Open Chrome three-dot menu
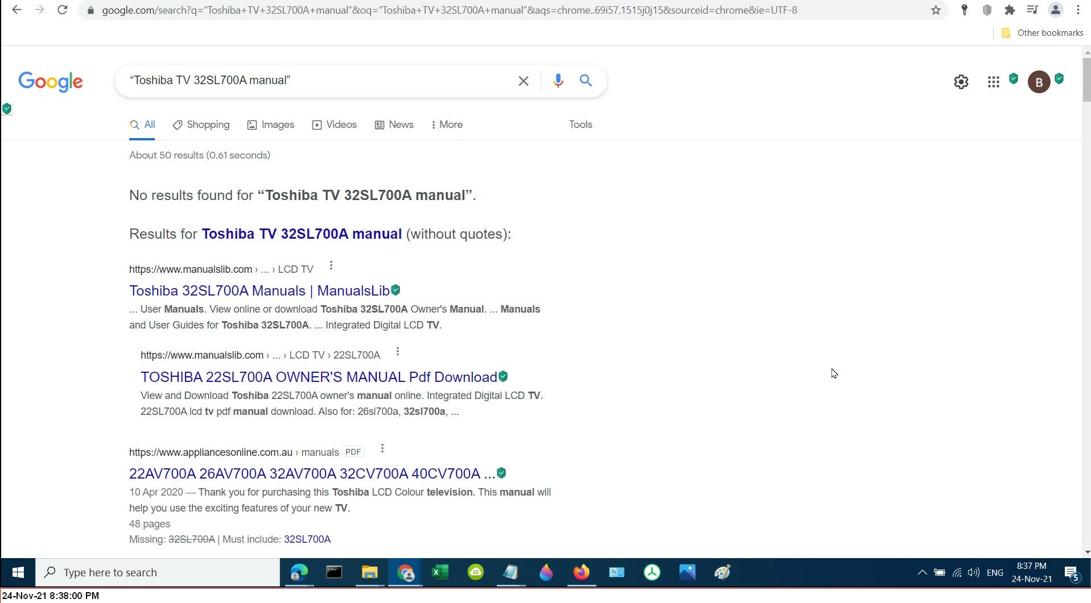The image size is (1091, 603). [x=1078, y=10]
